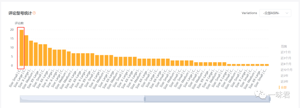Viewport: 300px width, 108px height.
Task: Switch range to 近3年
Action: (284, 82)
